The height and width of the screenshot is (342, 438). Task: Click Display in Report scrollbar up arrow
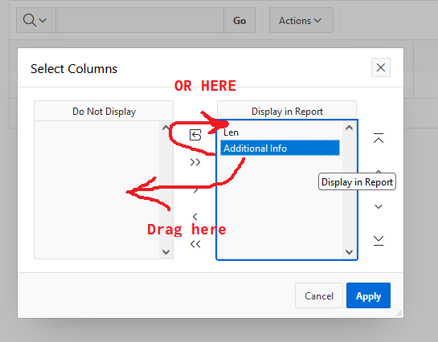coord(349,128)
